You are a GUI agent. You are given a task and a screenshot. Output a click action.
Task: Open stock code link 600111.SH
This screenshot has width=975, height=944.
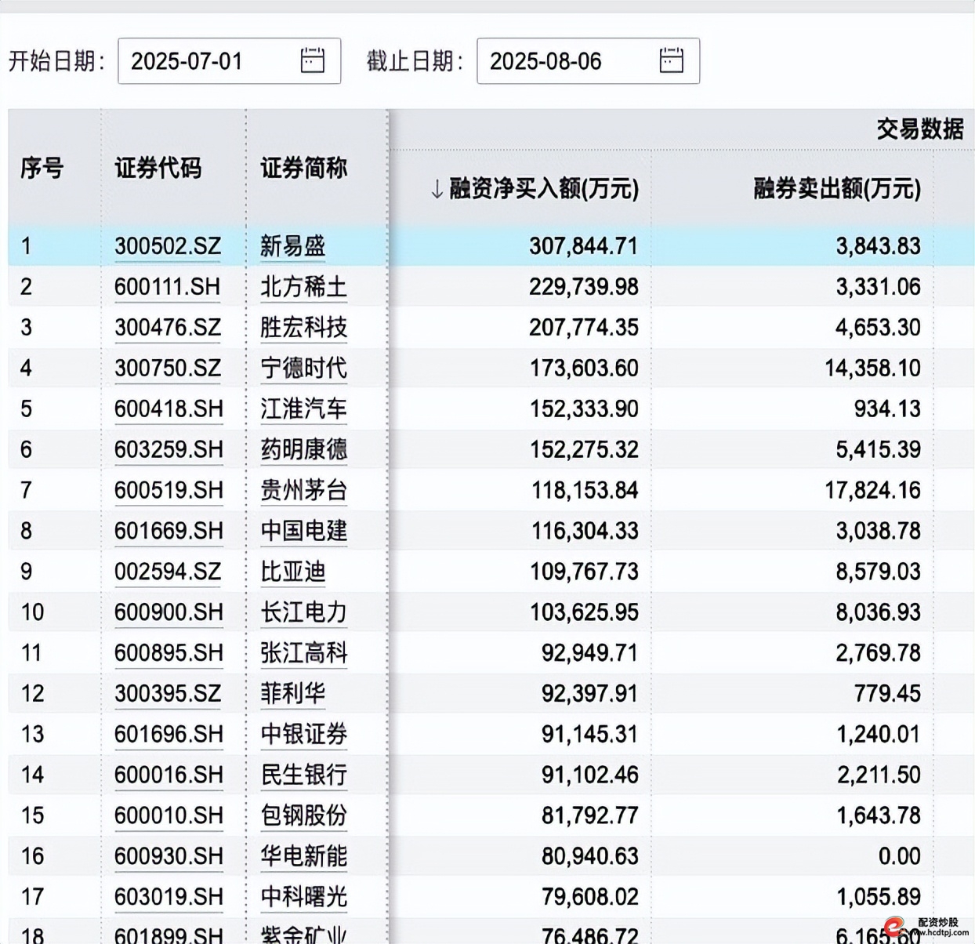tap(167, 287)
